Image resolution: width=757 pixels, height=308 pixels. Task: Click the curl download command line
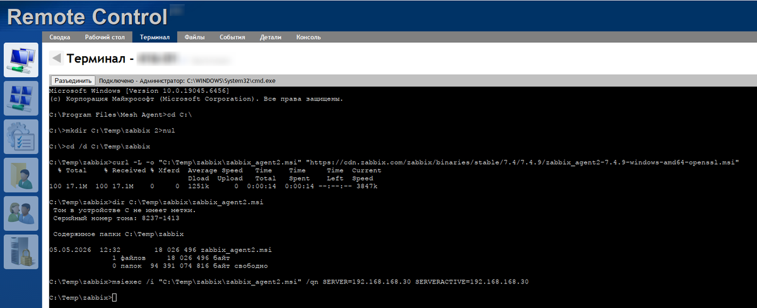394,162
